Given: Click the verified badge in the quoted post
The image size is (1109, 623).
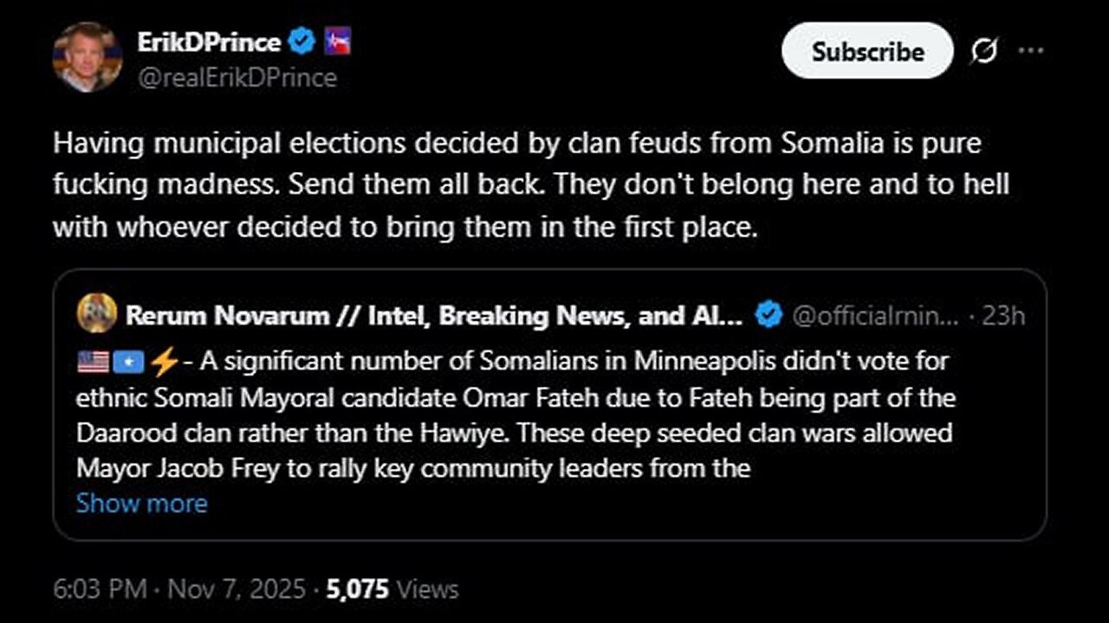Looking at the screenshot, I should (768, 316).
